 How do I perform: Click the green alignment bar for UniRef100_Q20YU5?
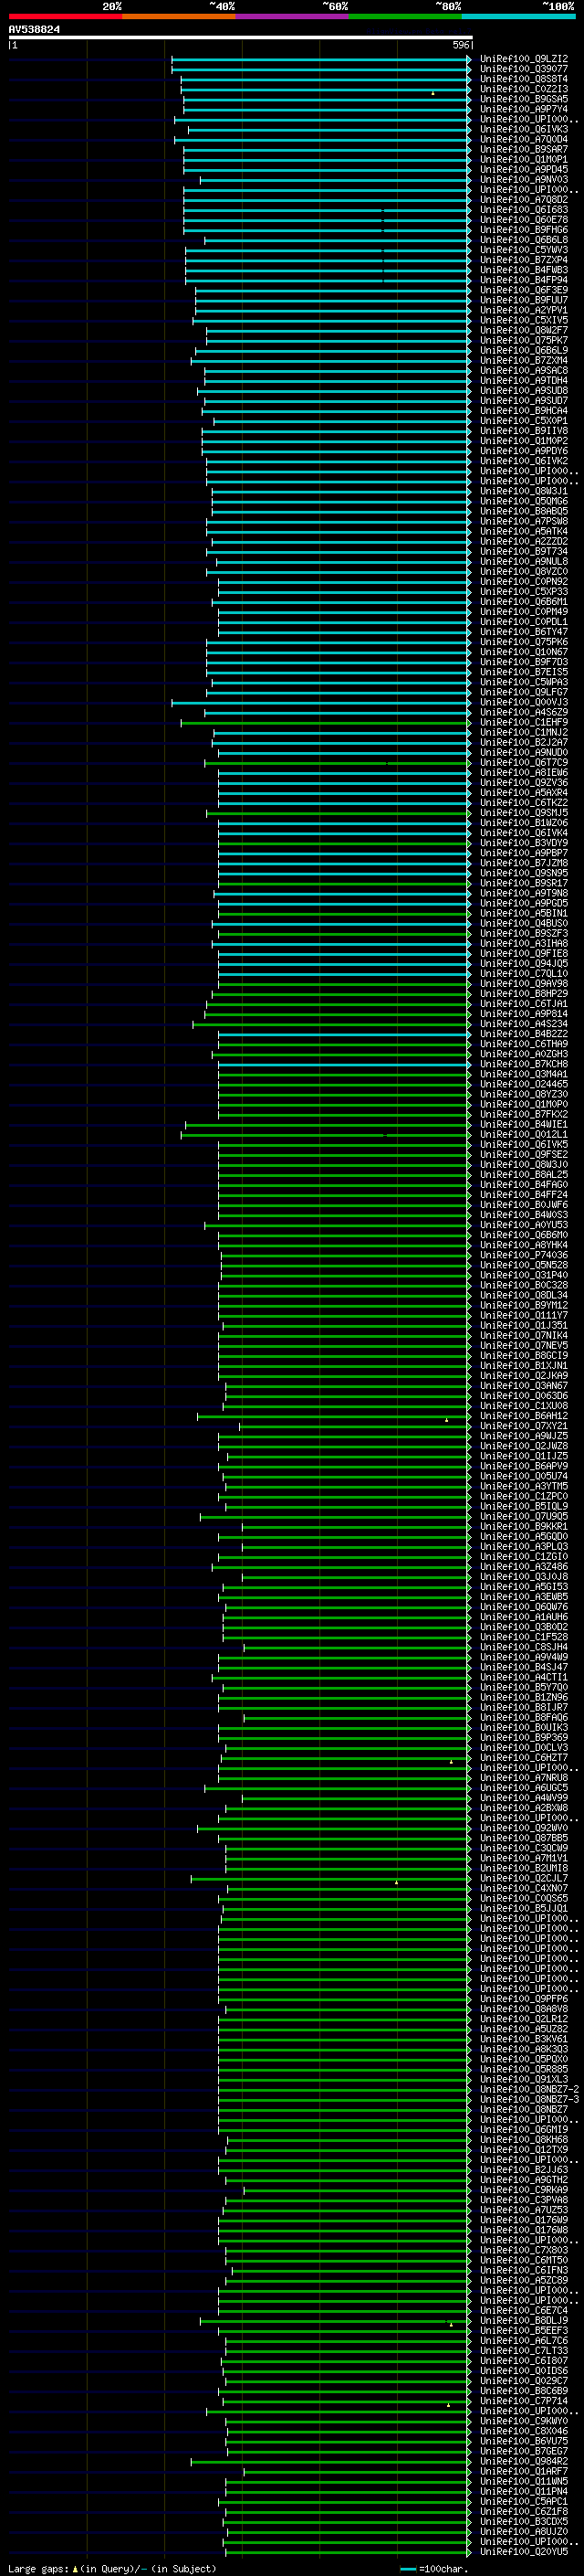(349, 2552)
